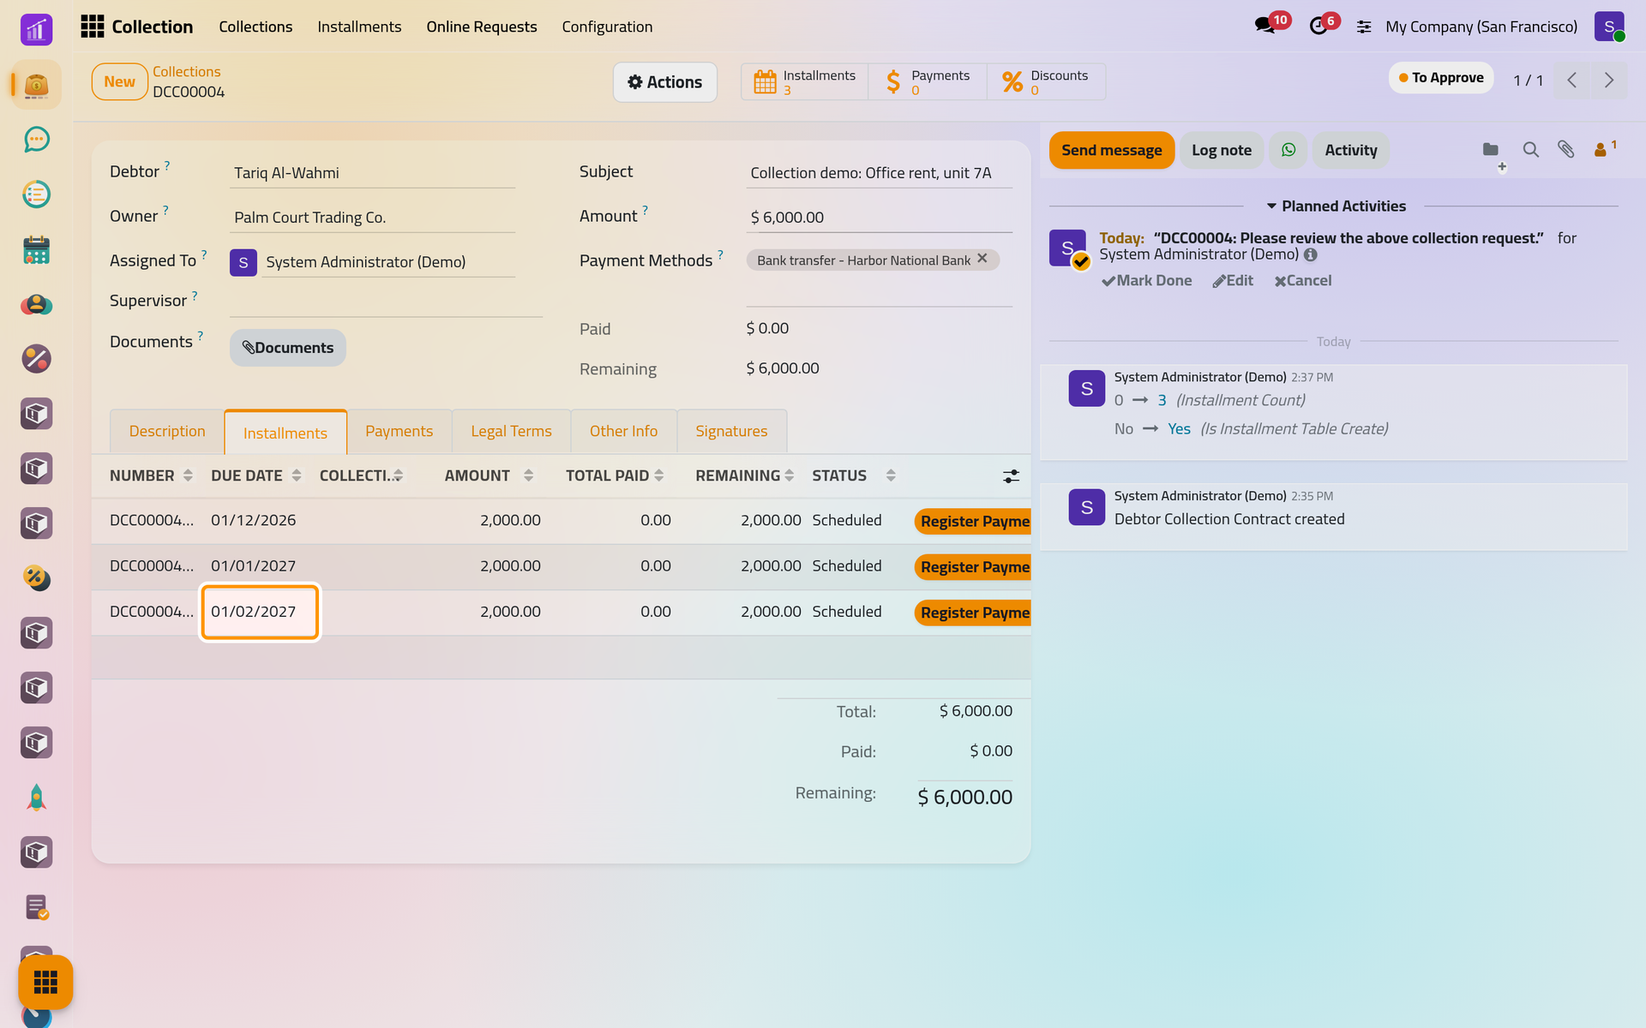Viewport: 1646px width, 1028px height.
Task: Click the 01/02/2027 due date cell
Action: pyautogui.click(x=260, y=612)
